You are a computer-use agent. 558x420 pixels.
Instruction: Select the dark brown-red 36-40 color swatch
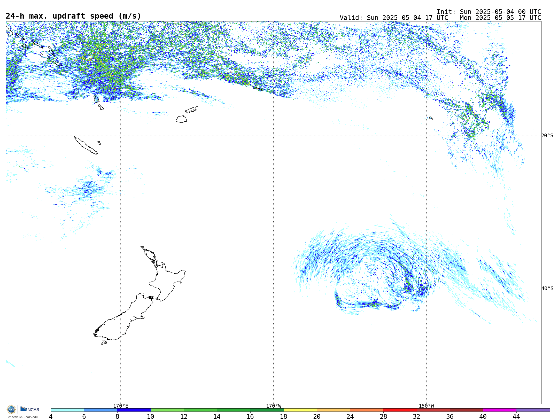point(467,410)
